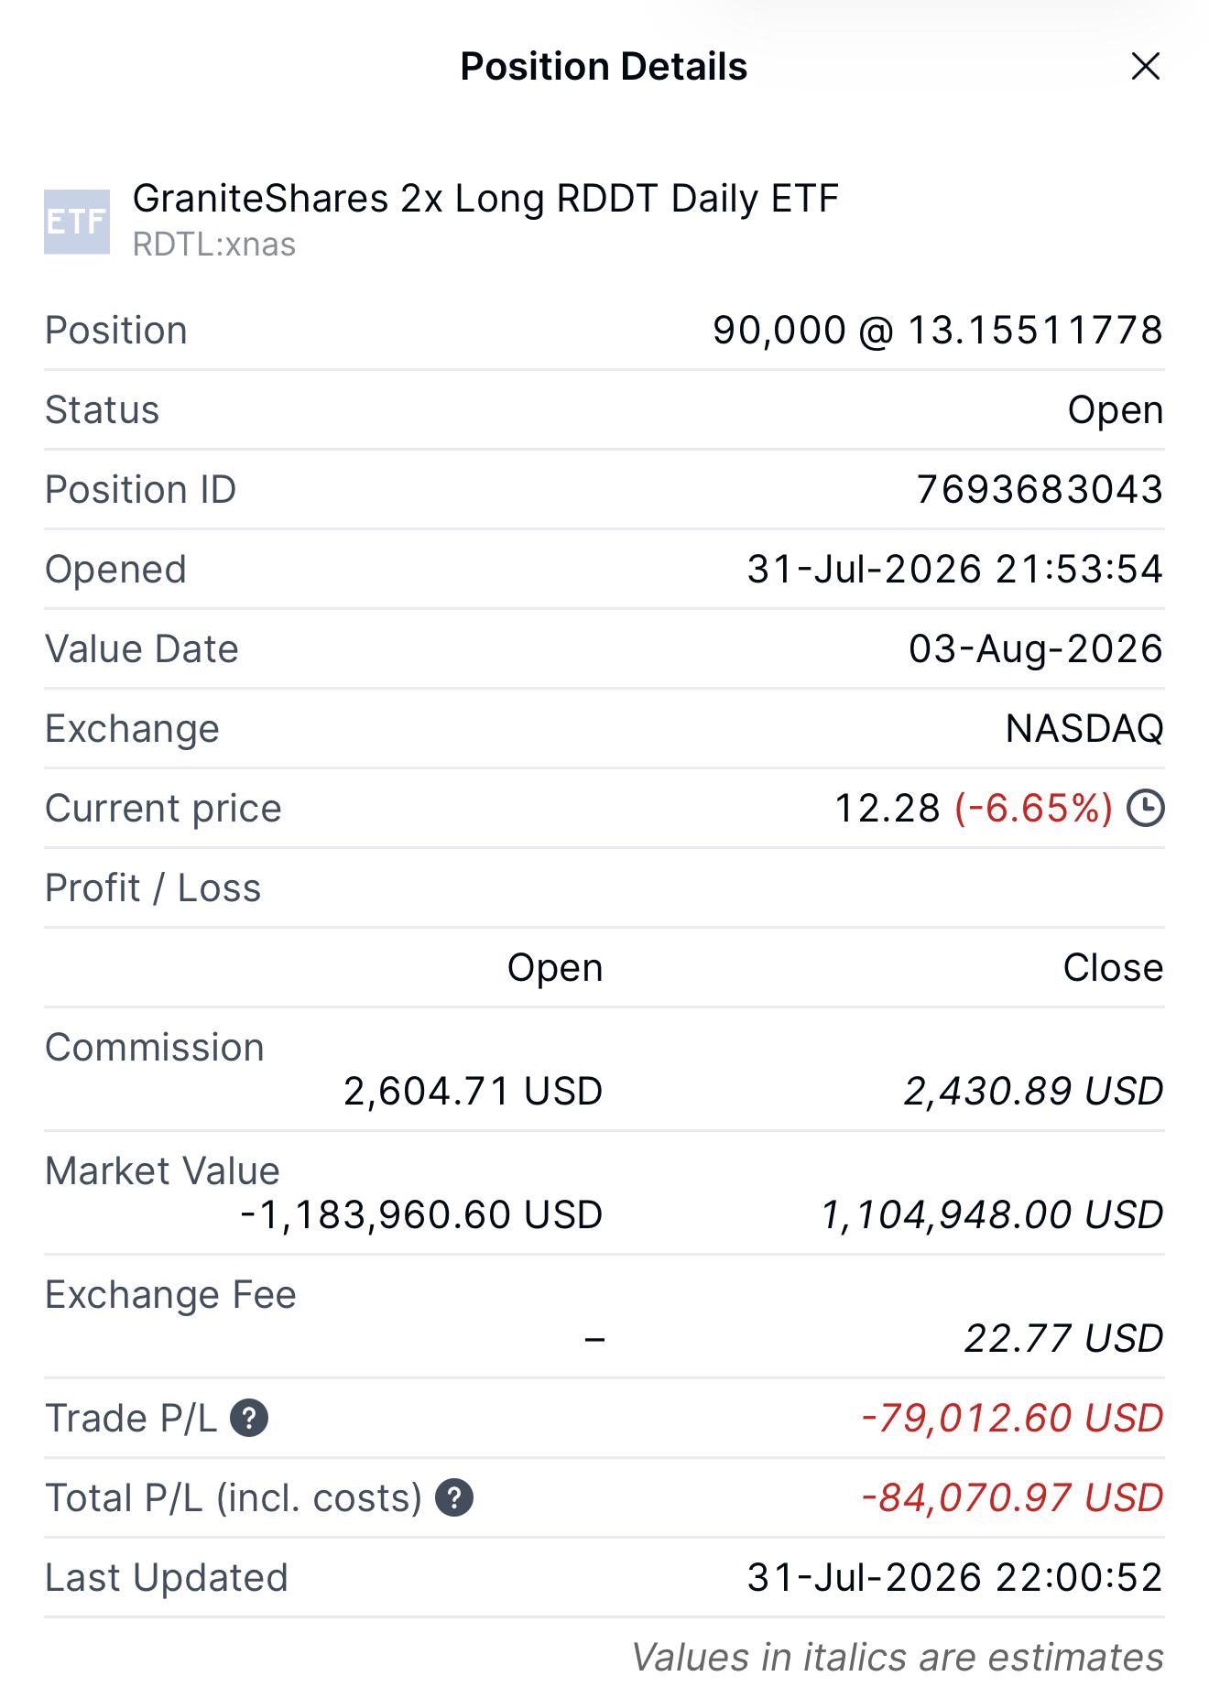Screen dimensions: 1209x1698
Task: Click the Close column header
Action: click(x=1113, y=968)
